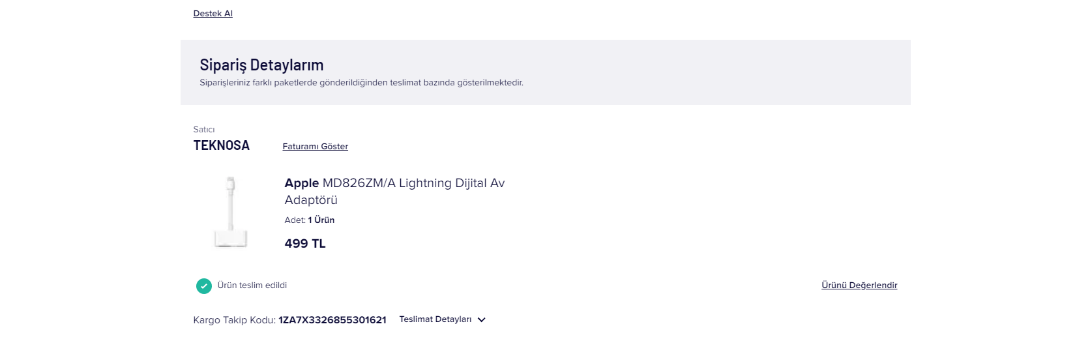The height and width of the screenshot is (337, 1092).
Task: Click the green delivered checkmark icon
Action: coord(204,286)
